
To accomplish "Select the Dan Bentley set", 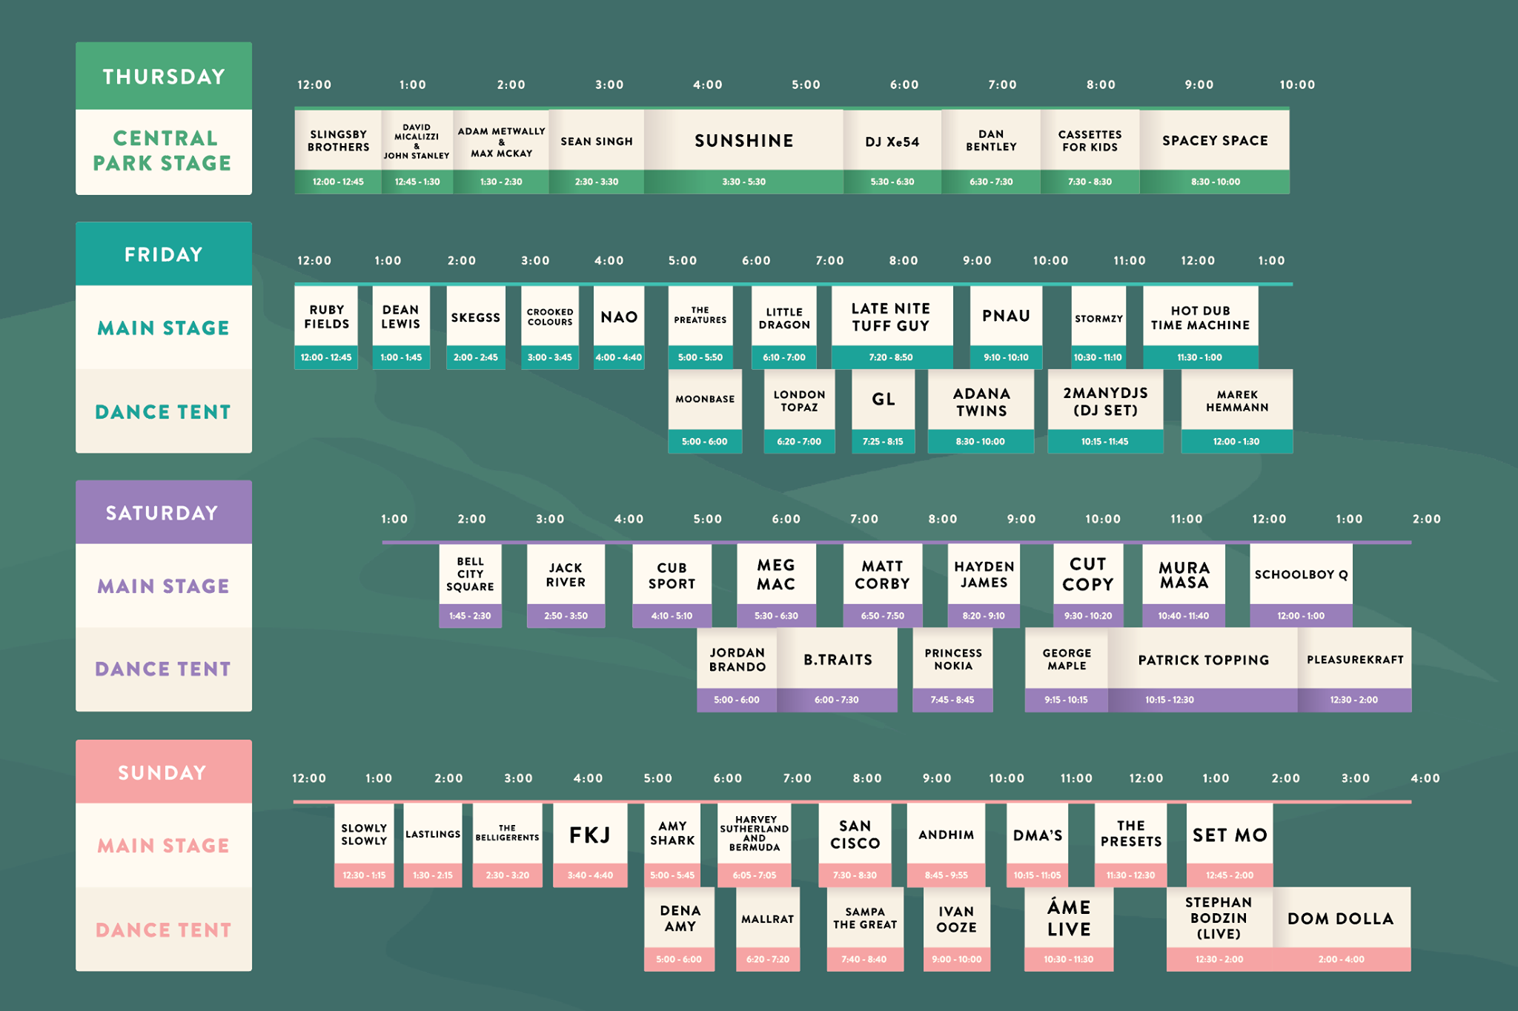I will pyautogui.click(x=991, y=152).
